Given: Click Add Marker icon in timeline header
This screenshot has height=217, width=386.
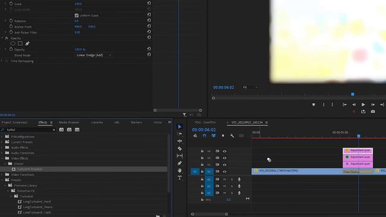Looking at the screenshot, I should (223, 136).
